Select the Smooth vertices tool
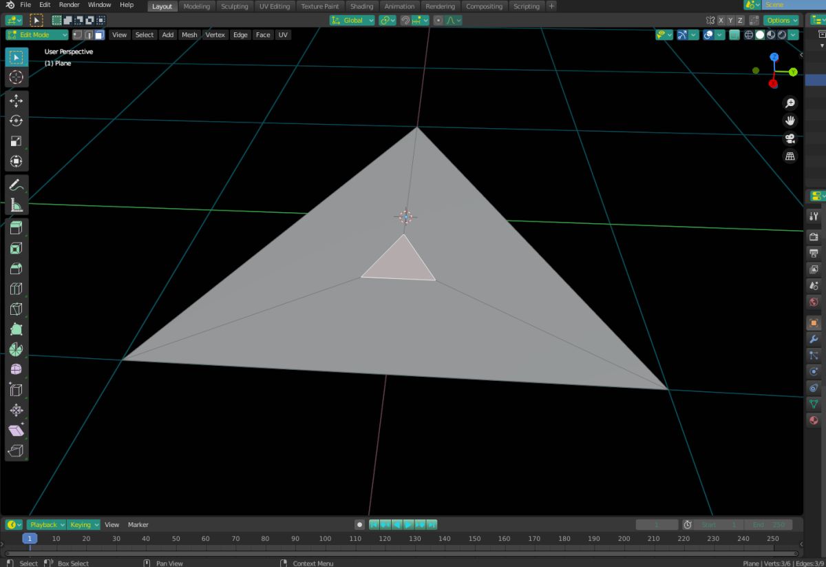This screenshot has width=826, height=567. (x=17, y=370)
